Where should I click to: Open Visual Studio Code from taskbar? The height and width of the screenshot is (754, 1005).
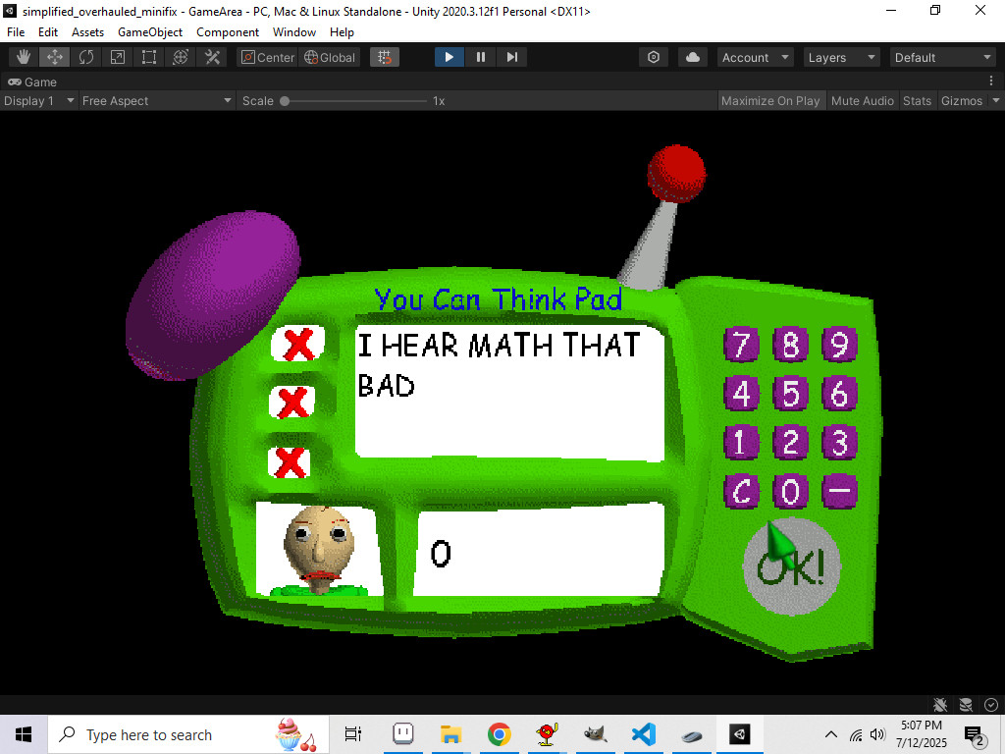coord(644,734)
